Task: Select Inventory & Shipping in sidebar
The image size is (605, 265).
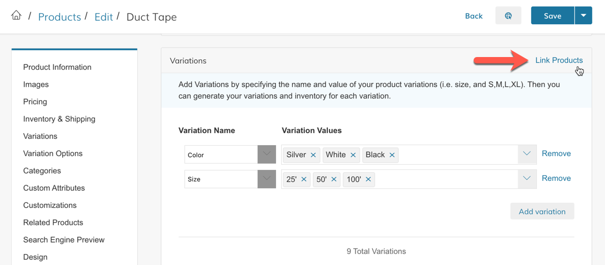Action: pyautogui.click(x=59, y=119)
